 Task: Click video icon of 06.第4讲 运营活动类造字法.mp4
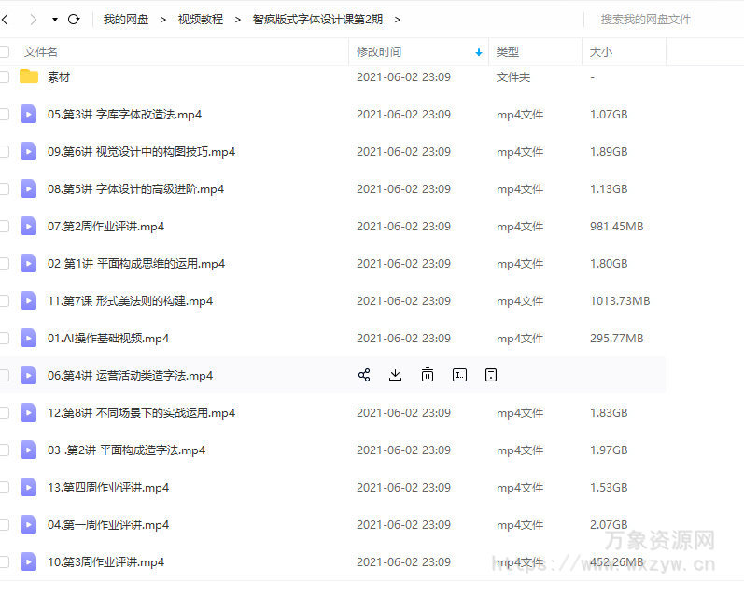29,375
